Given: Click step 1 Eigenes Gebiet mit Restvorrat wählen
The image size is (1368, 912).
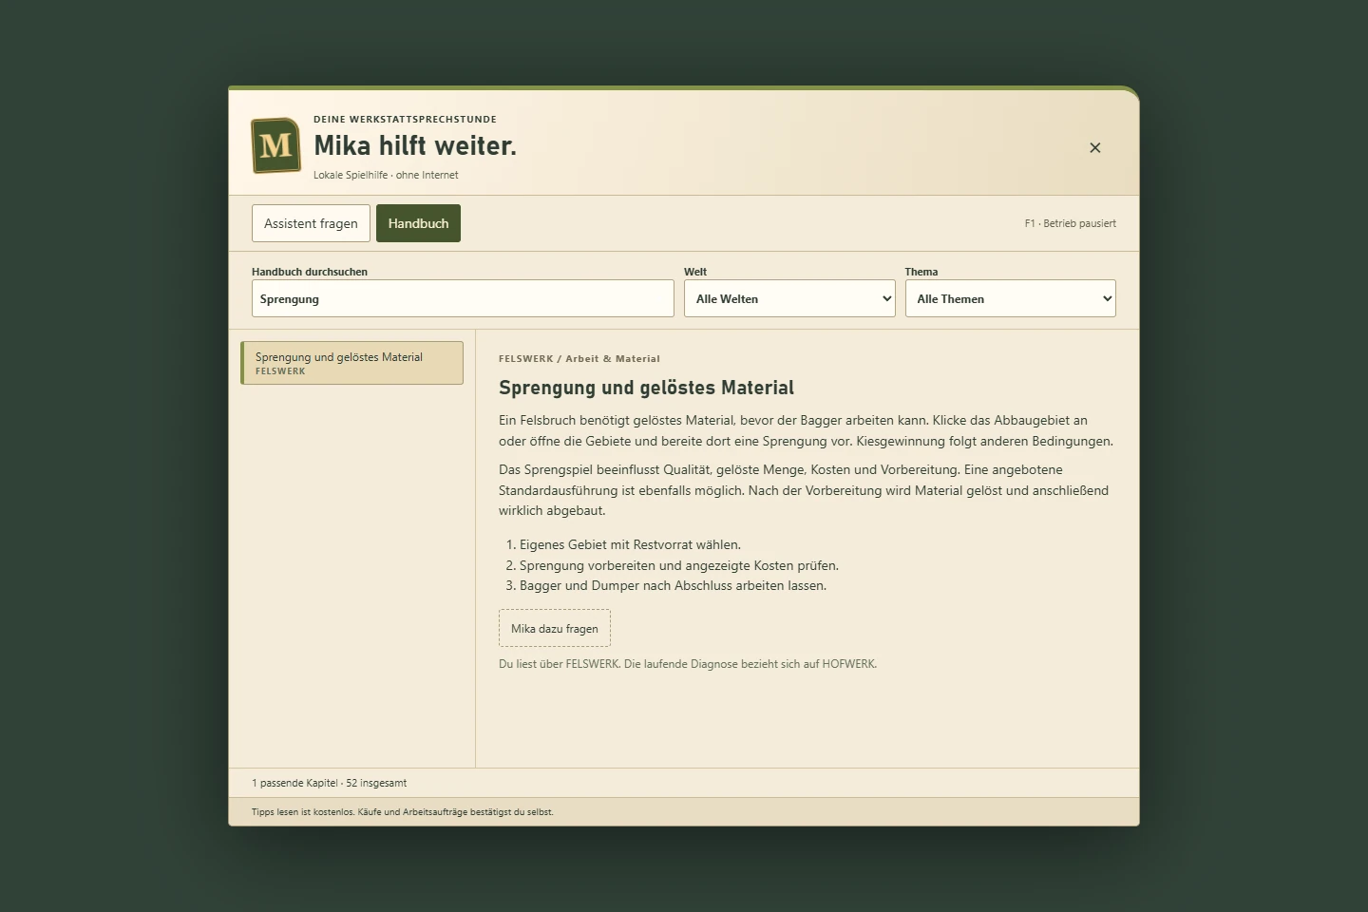Looking at the screenshot, I should point(630,544).
